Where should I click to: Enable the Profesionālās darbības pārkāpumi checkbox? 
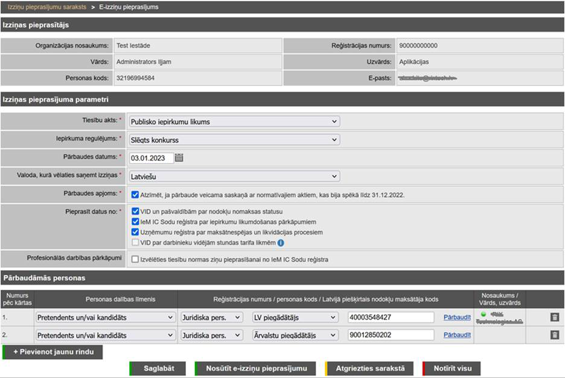click(x=135, y=259)
